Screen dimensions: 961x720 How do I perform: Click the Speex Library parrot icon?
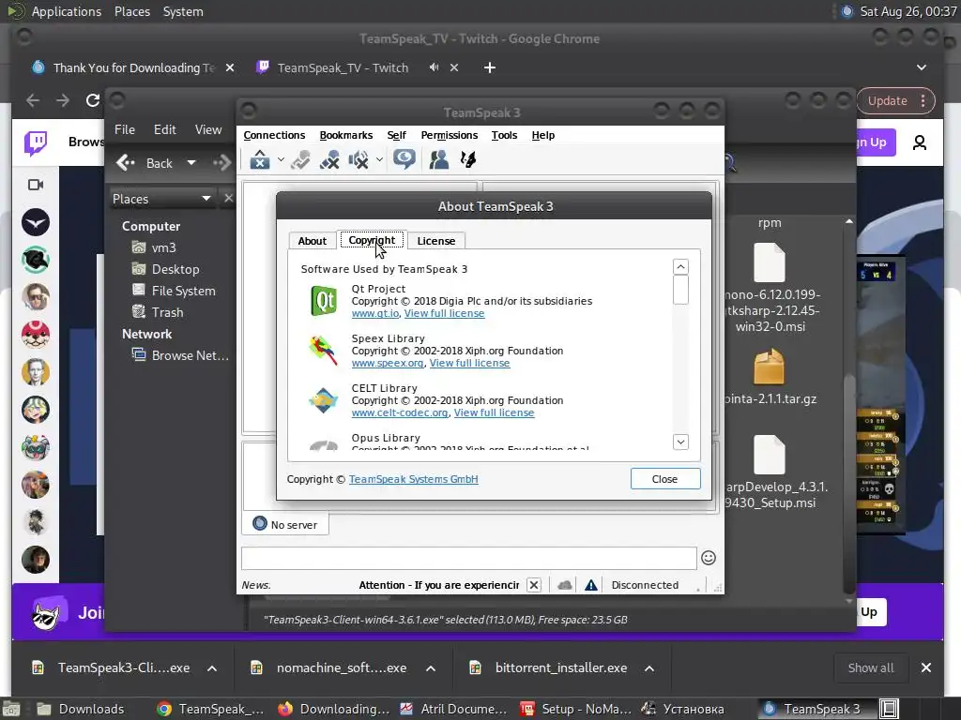(x=323, y=351)
